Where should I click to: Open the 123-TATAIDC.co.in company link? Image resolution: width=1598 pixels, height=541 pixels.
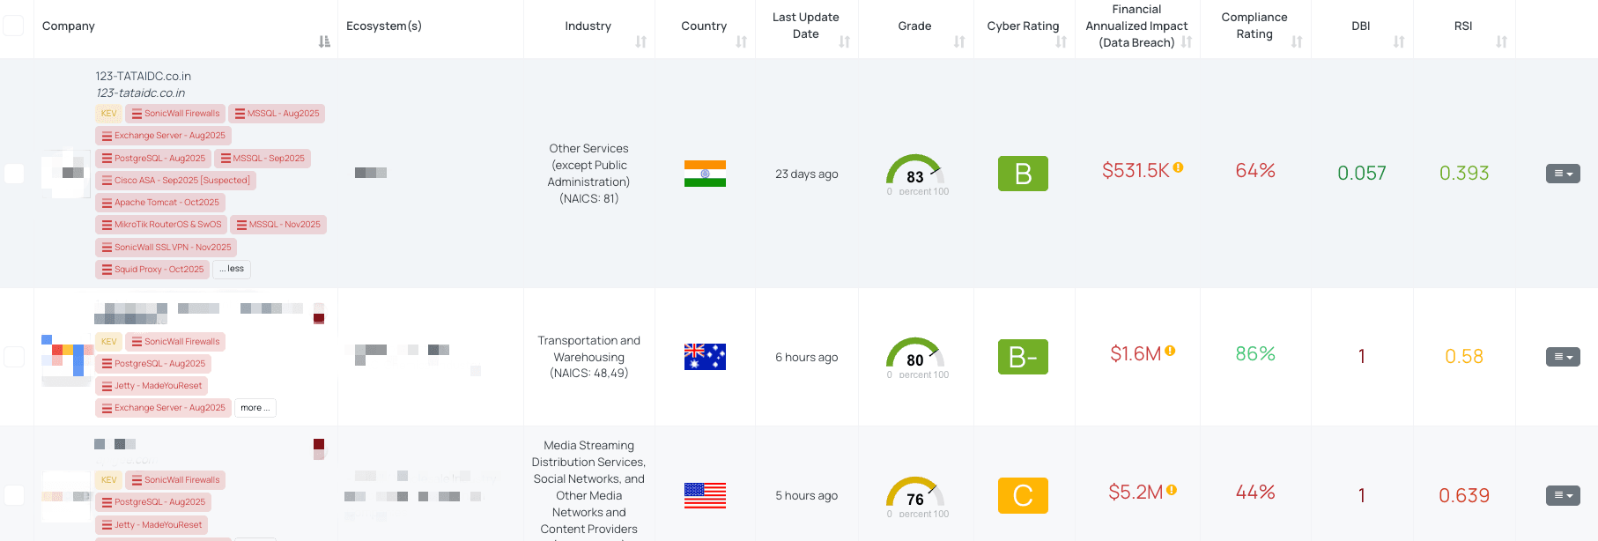(143, 76)
